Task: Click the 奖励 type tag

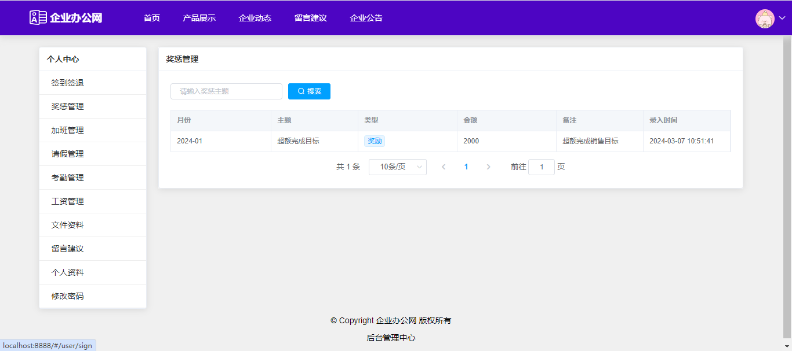Action: tap(375, 141)
